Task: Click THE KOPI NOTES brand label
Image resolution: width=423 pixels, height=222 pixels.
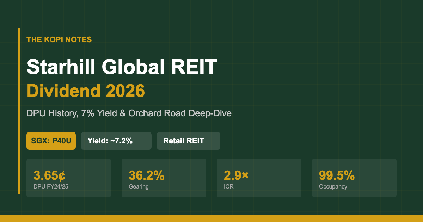Action: pos(59,39)
